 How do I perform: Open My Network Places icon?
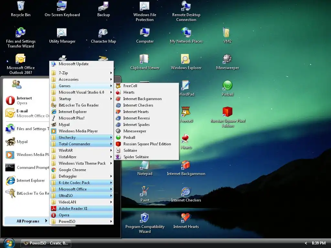tap(186, 36)
